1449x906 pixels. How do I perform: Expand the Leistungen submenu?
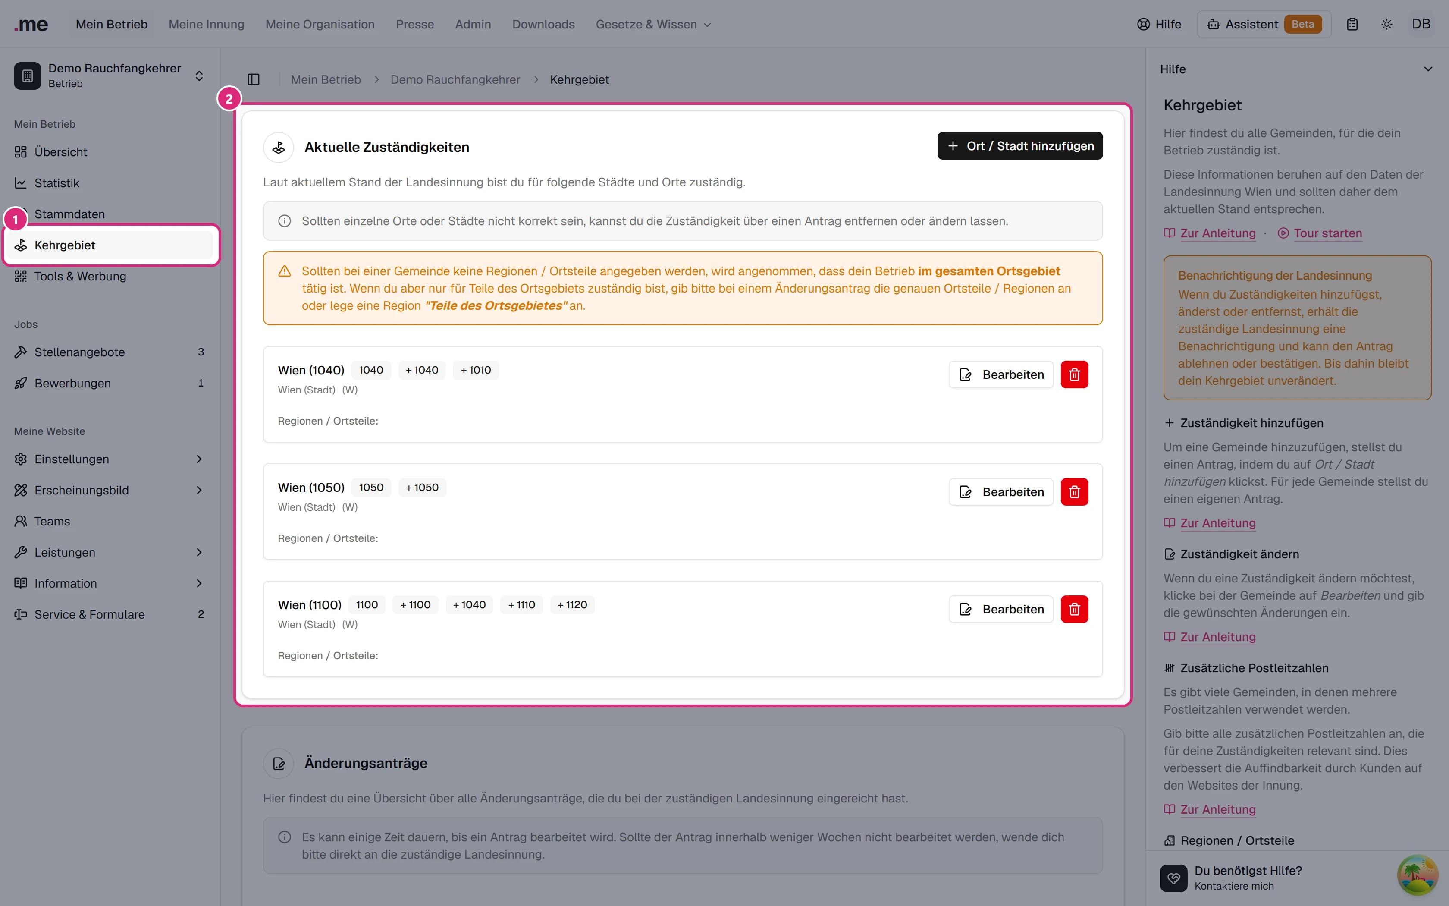coord(111,553)
